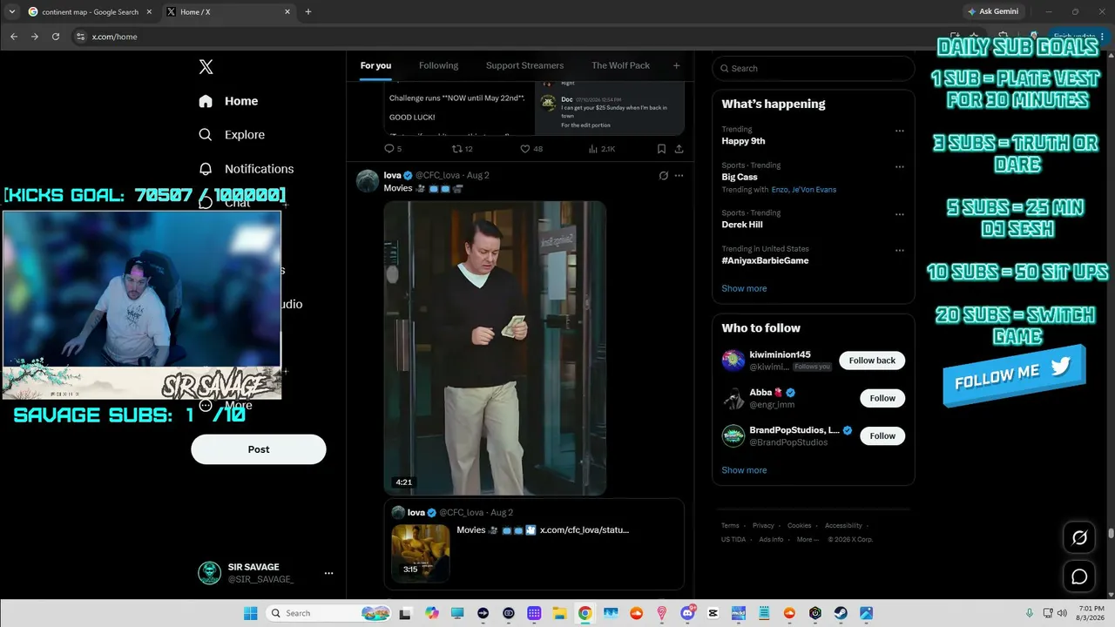Bookmark the challenge post
Viewport: 1115px width, 627px height.
click(x=662, y=149)
